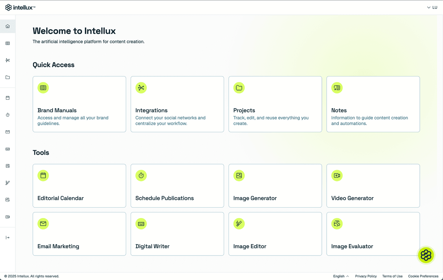The height and width of the screenshot is (280, 443).
Task: Select the Email Marketing envelope icon in sidebar
Action: 7,132
